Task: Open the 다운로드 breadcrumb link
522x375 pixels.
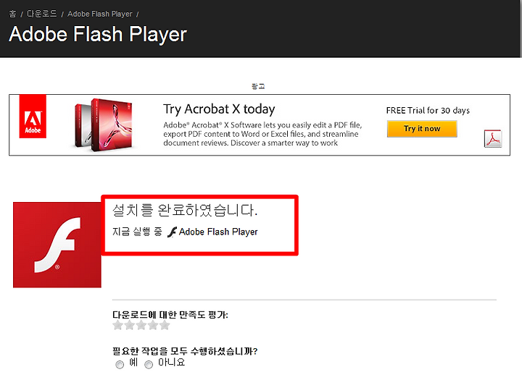Action: 41,14
